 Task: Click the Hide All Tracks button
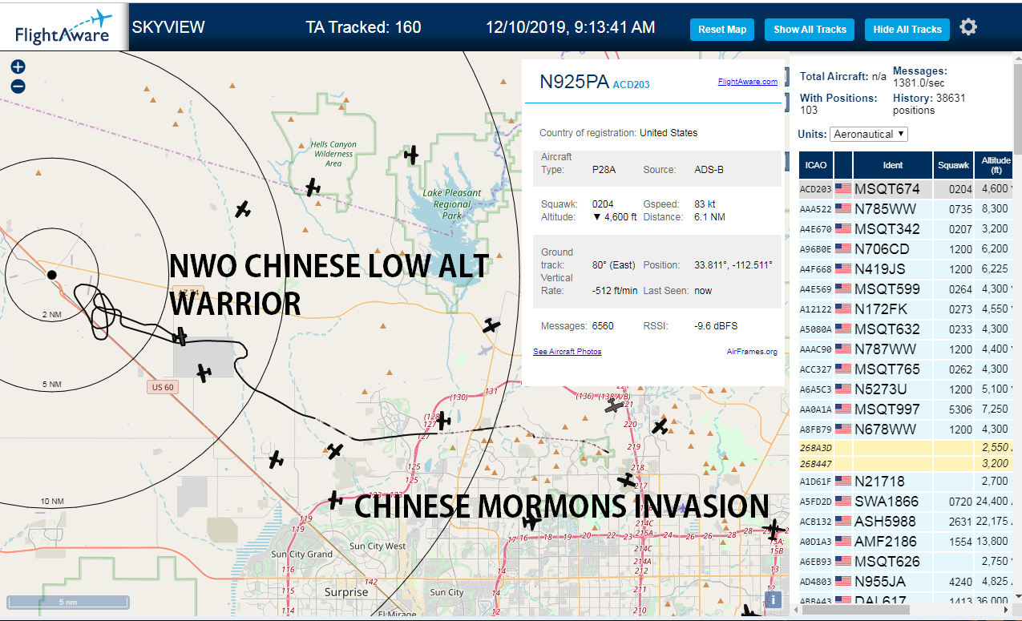click(x=907, y=30)
